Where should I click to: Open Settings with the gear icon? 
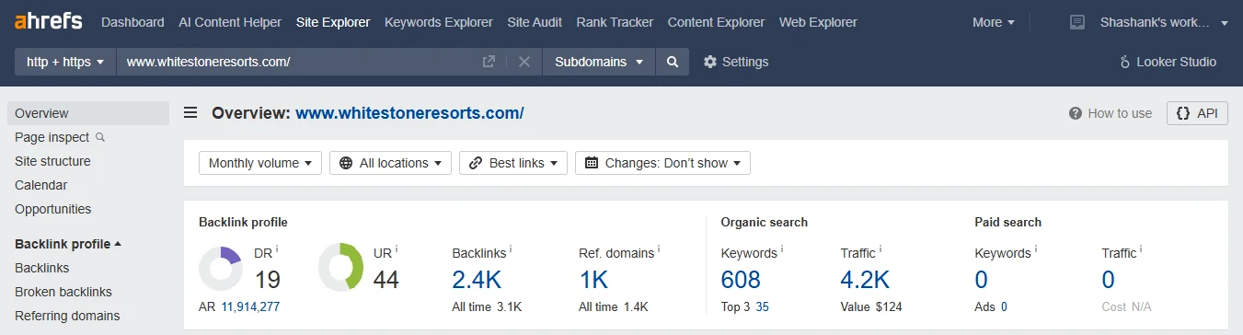coord(736,62)
